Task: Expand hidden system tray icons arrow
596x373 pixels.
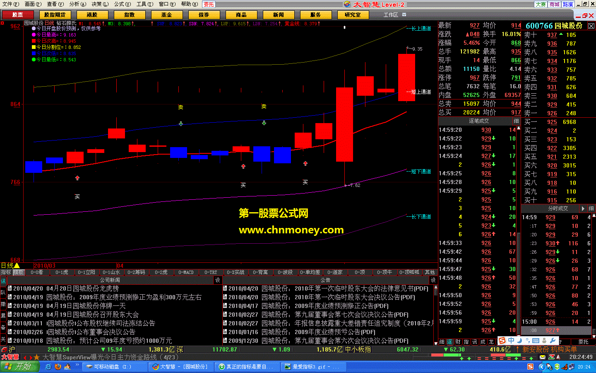Action: click(542, 367)
